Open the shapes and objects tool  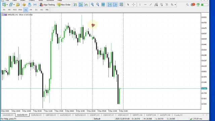pyautogui.click(x=172, y=5)
